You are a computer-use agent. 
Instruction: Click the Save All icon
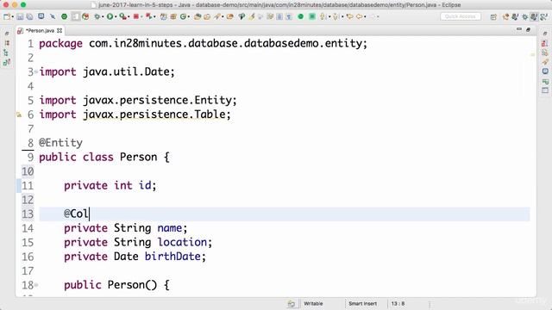pyautogui.click(x=29, y=16)
